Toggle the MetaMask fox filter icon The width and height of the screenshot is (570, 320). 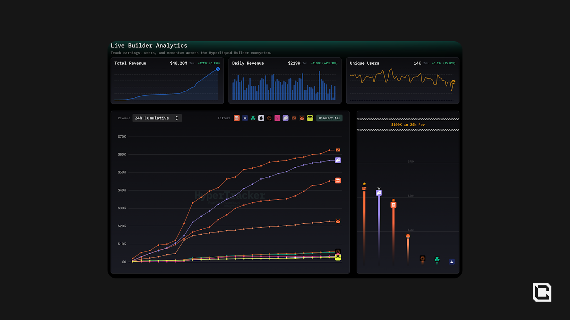click(302, 118)
